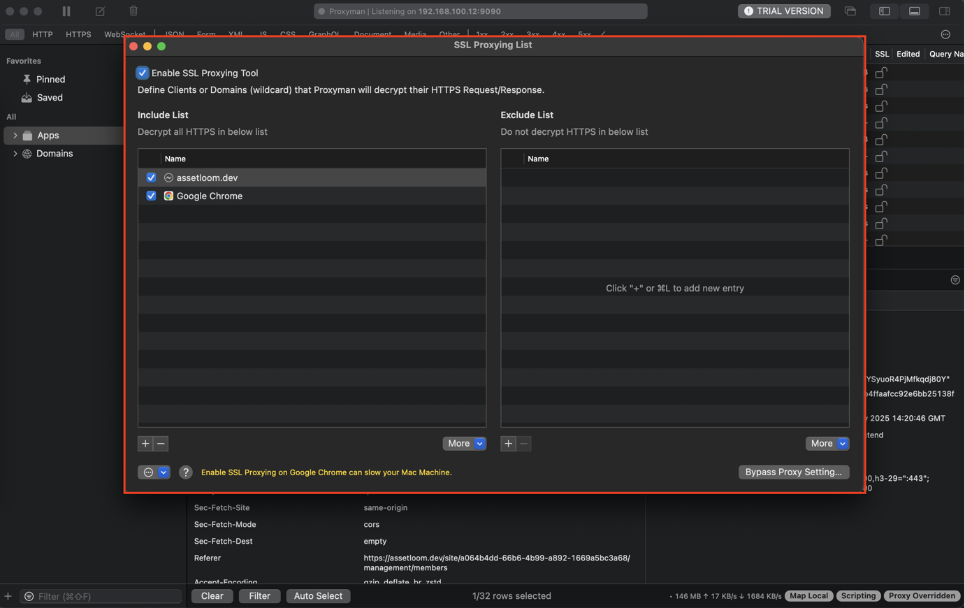Toggle Enable SSL Proxying Tool checkbox
The width and height of the screenshot is (965, 608).
143,73
